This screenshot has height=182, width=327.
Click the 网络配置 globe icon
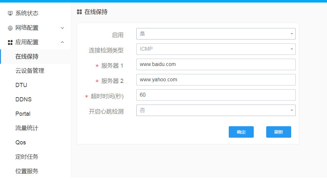coord(10,28)
